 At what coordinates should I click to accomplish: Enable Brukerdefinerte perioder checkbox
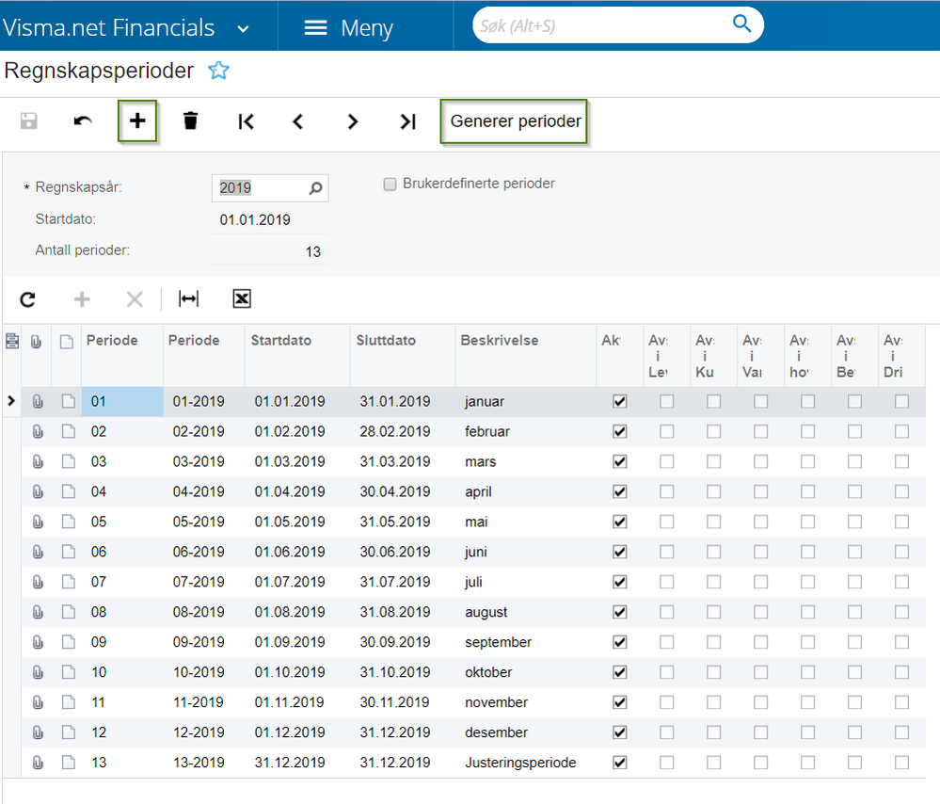(x=390, y=185)
